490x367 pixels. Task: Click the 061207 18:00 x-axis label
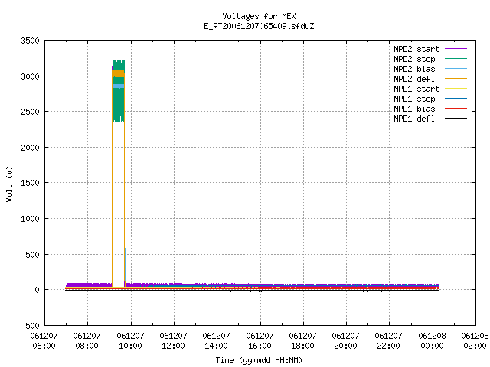point(303,341)
